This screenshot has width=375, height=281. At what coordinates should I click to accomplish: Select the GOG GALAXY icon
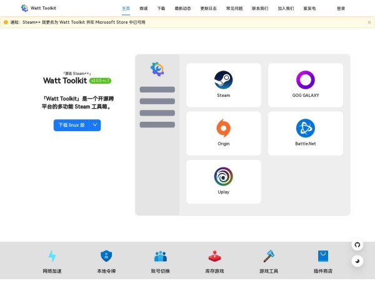pyautogui.click(x=305, y=80)
